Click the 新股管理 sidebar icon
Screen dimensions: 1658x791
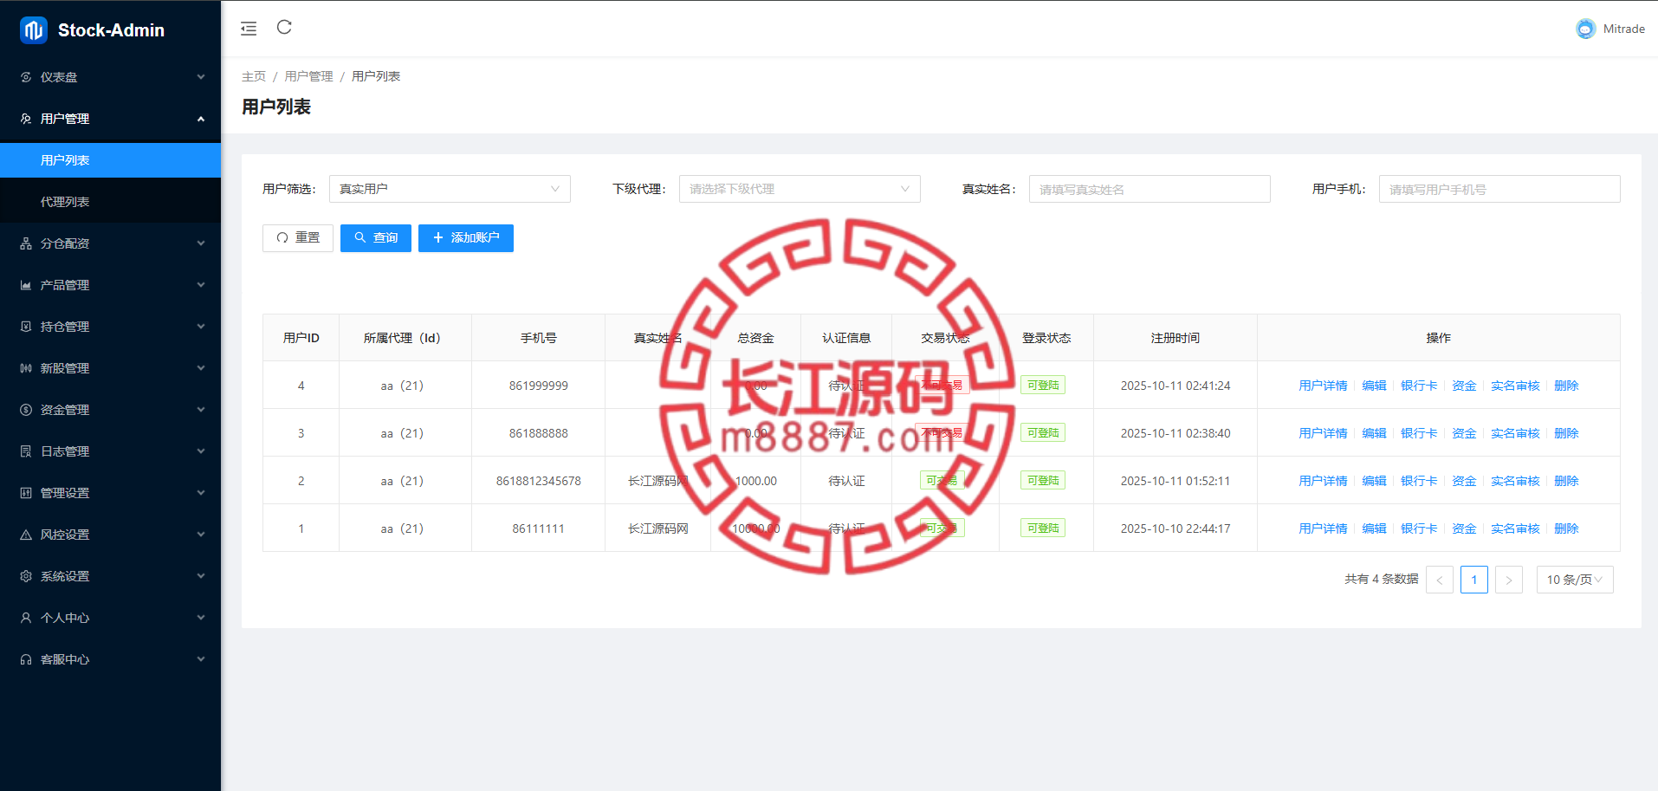tap(26, 368)
